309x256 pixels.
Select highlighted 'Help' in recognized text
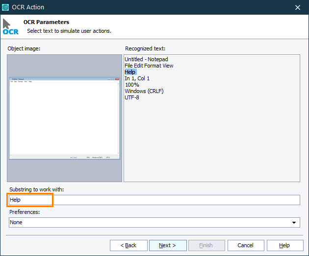(x=130, y=72)
